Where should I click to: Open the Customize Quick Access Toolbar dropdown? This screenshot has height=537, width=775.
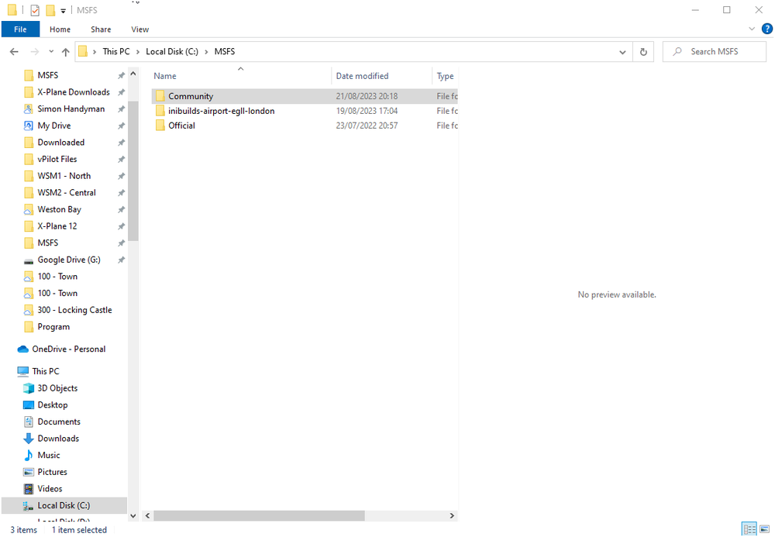click(x=63, y=11)
